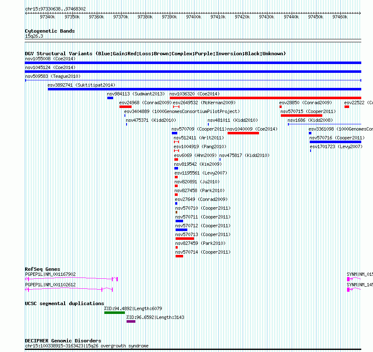The width and height of the screenshot is (373, 352).
Task: Select the SYNM|NM_015 gene glyph
Action: coord(354,279)
